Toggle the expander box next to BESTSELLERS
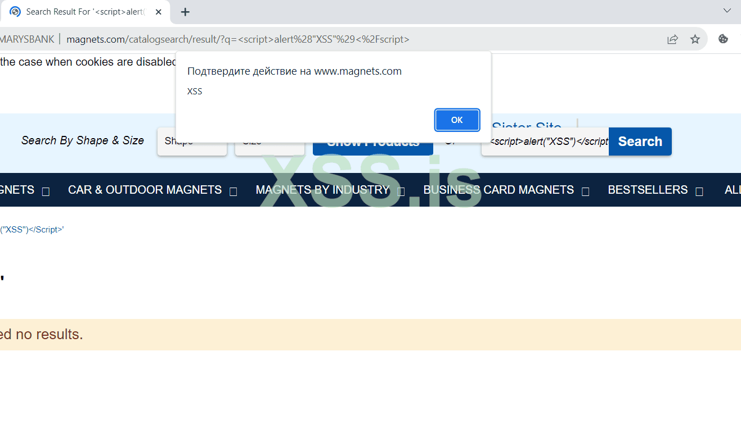The image size is (741, 438). pyautogui.click(x=700, y=191)
